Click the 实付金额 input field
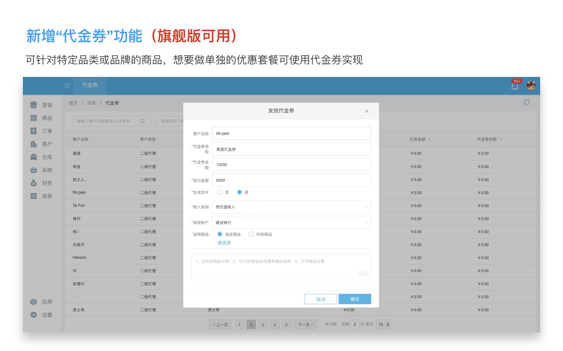This screenshot has height=351, width=563. pyautogui.click(x=291, y=180)
